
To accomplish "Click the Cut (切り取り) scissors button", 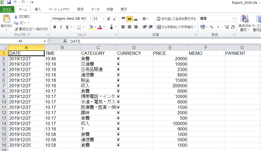I will [x=22, y=17].
